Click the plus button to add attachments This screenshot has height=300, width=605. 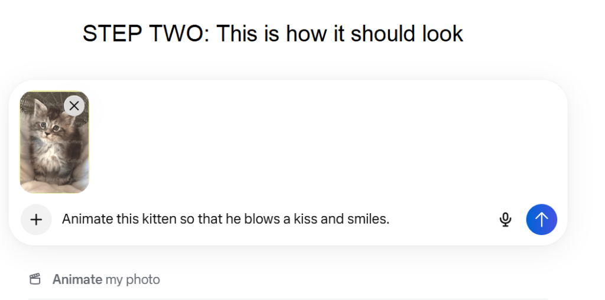36,220
